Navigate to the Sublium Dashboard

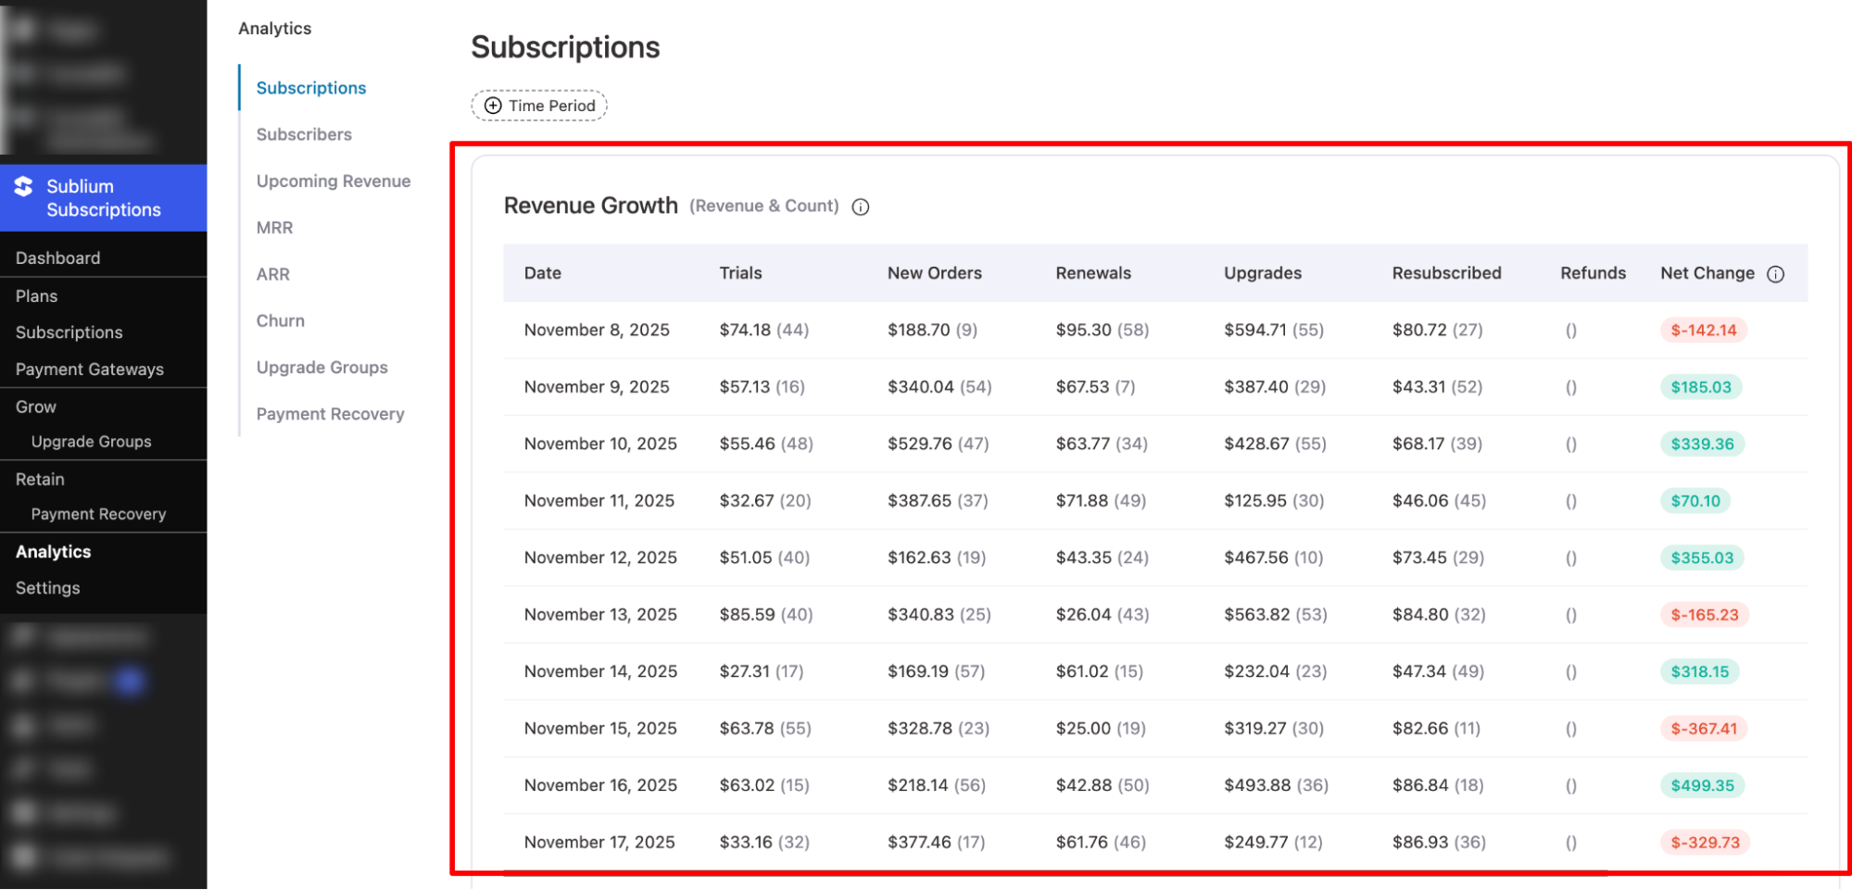(x=57, y=257)
